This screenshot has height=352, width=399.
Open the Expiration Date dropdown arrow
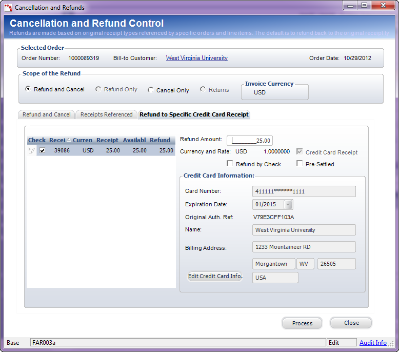[x=288, y=205]
